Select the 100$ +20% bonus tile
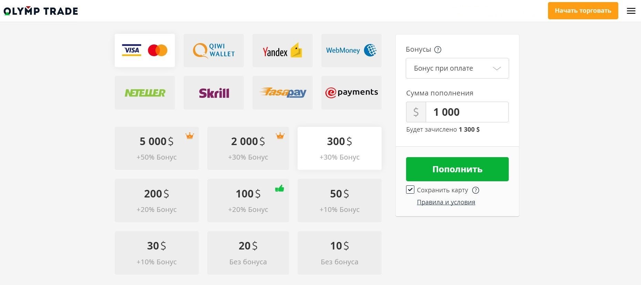 click(248, 201)
